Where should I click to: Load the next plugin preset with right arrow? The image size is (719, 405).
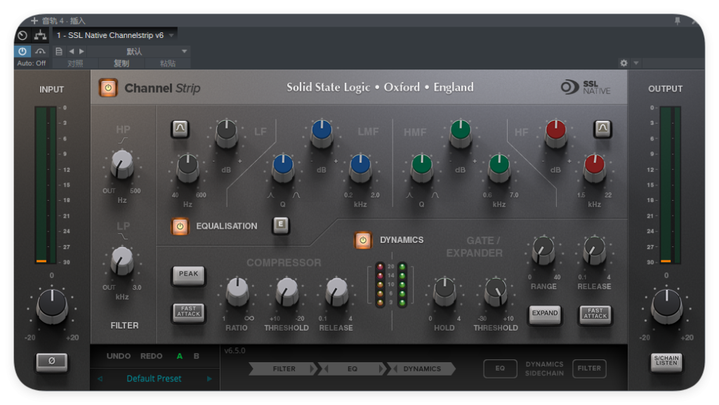point(209,379)
